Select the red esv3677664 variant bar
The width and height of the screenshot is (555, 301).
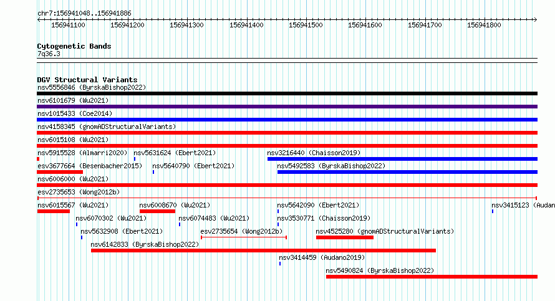[x=60, y=172]
